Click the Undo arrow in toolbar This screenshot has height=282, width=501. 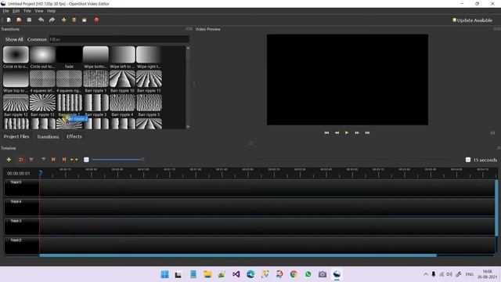click(x=41, y=20)
